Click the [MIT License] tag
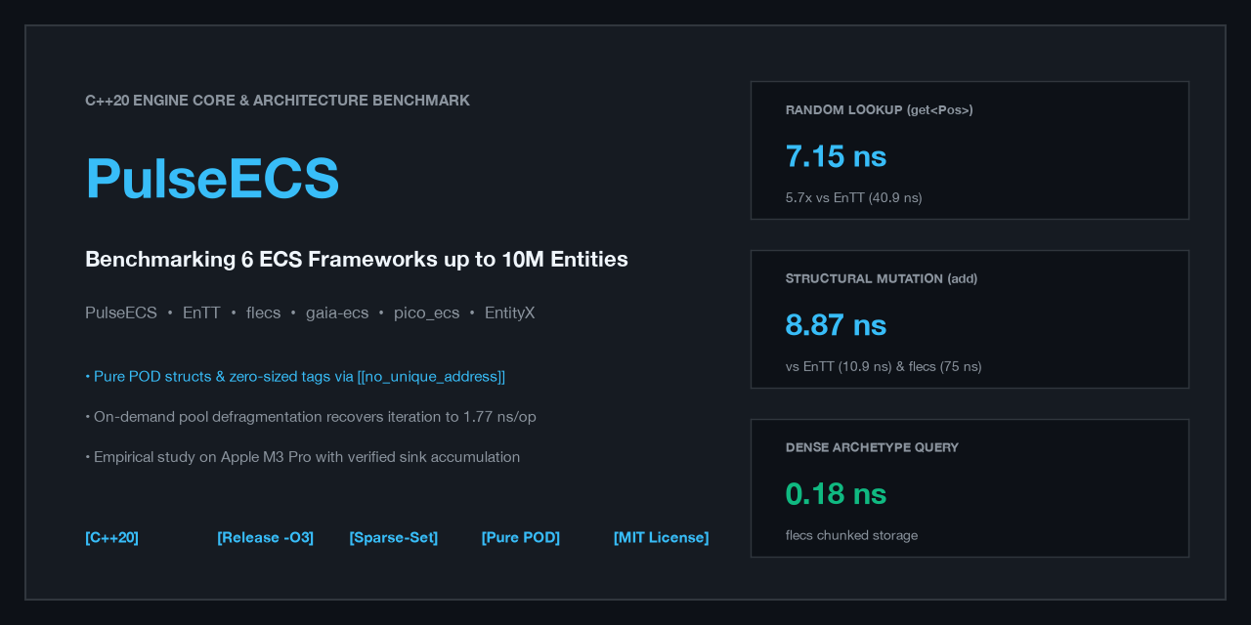Viewport: 1251px width, 625px height. tap(662, 538)
